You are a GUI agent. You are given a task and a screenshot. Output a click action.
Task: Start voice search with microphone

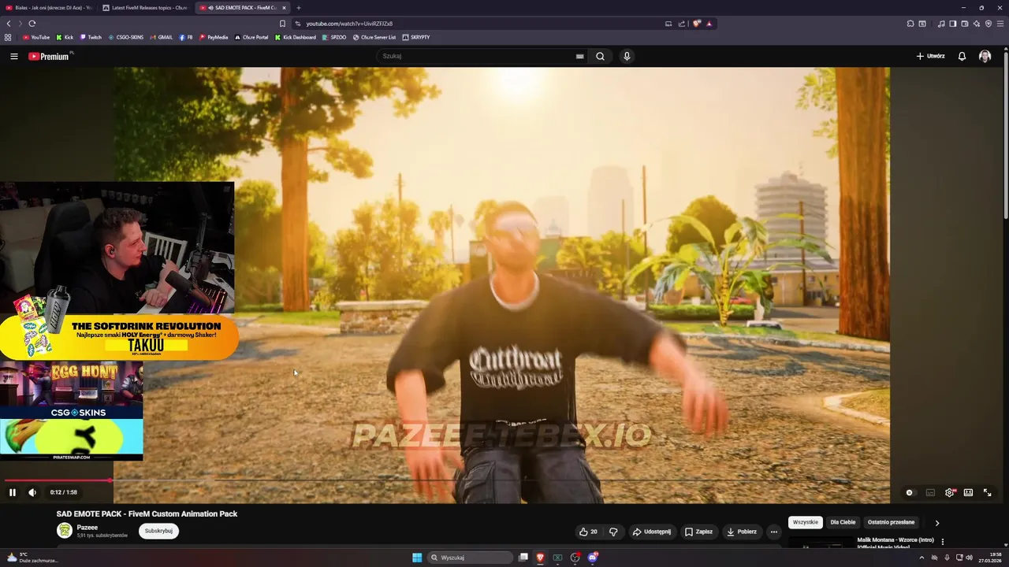tap(627, 56)
